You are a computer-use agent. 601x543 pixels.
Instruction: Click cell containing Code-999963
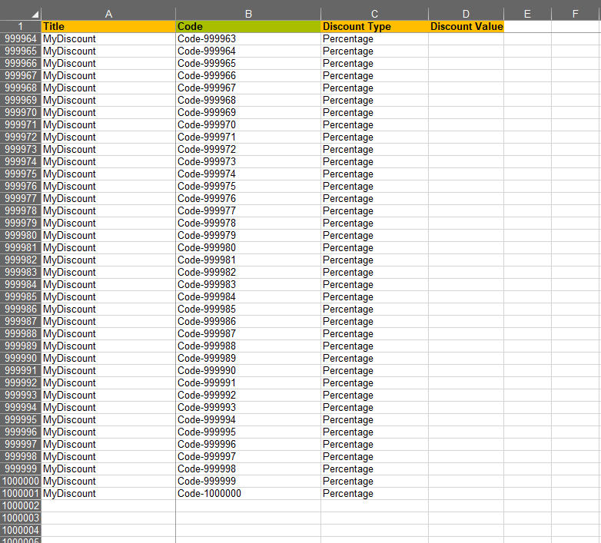coord(248,39)
